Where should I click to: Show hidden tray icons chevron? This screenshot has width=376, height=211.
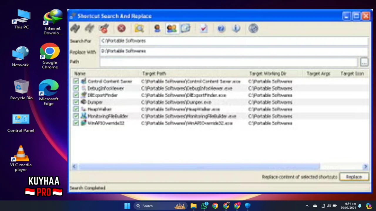[307, 206]
